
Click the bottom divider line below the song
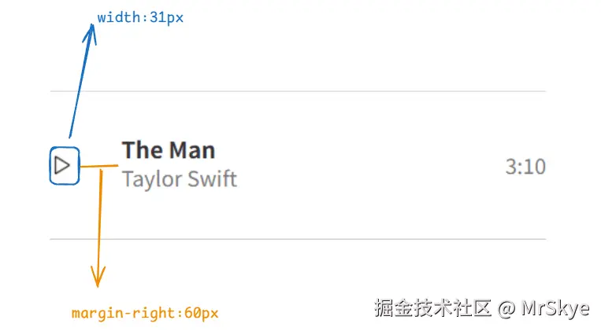click(298, 238)
